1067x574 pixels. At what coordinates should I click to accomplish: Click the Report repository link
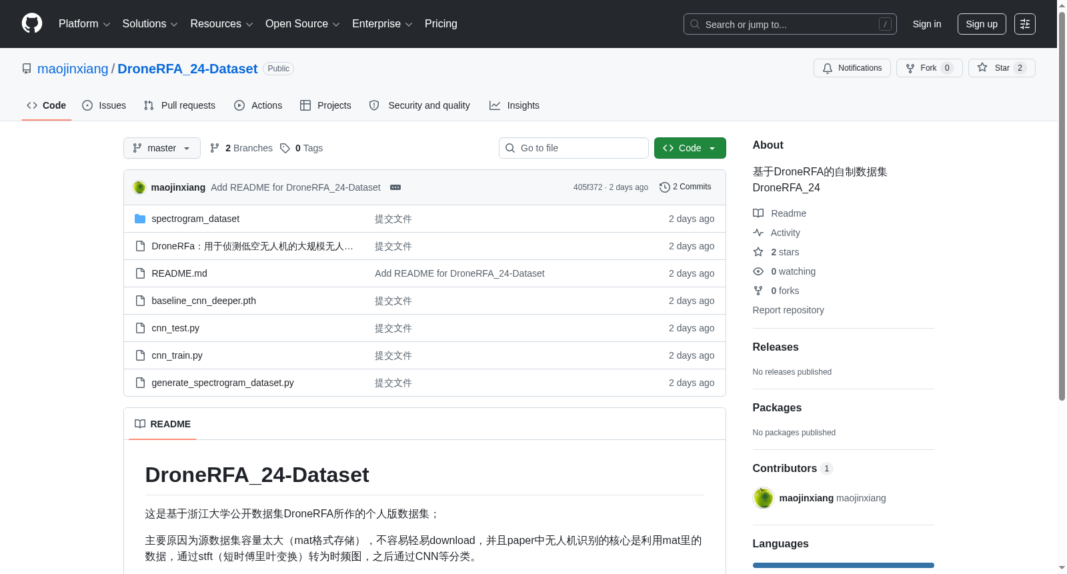pos(788,310)
